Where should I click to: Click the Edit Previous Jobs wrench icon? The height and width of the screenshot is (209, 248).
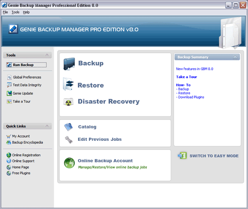pos(69,139)
